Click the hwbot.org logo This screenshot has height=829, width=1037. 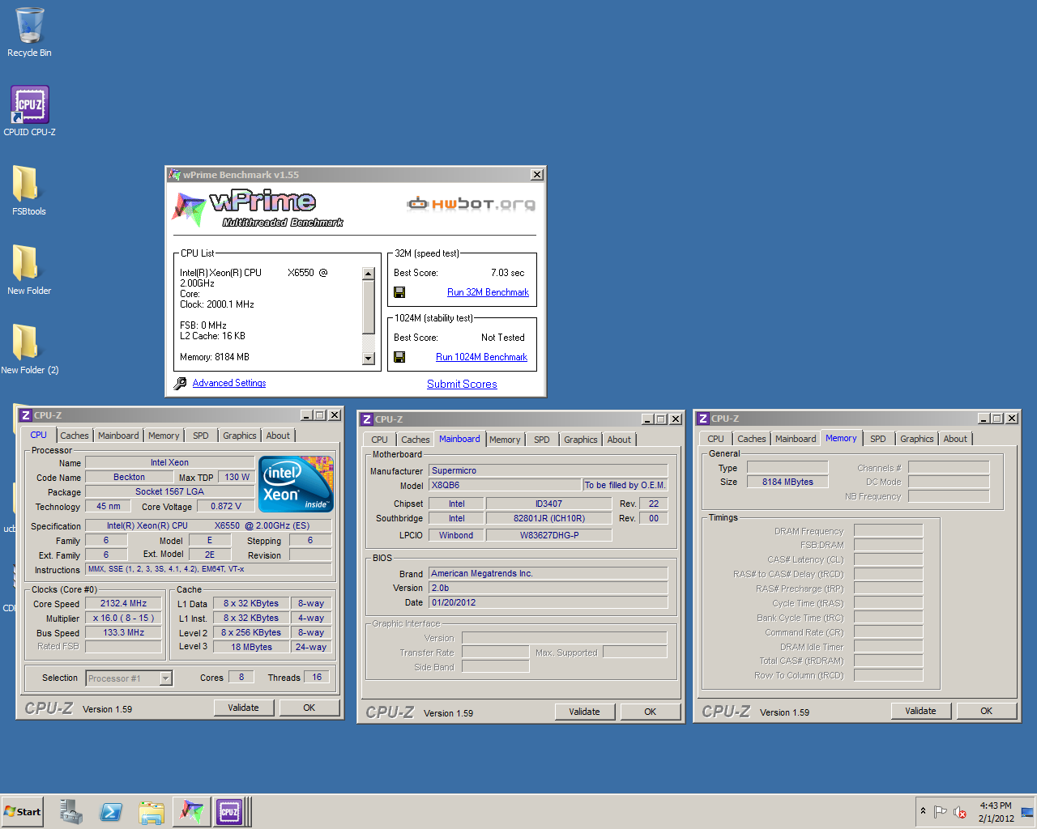(471, 203)
